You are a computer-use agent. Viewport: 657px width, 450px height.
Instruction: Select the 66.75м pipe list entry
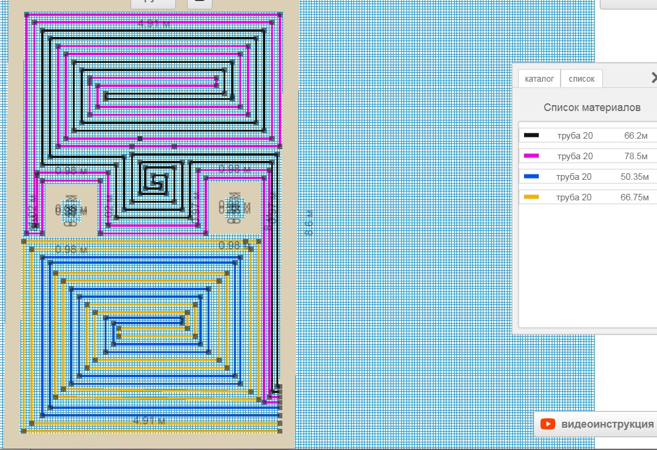pyautogui.click(x=588, y=197)
